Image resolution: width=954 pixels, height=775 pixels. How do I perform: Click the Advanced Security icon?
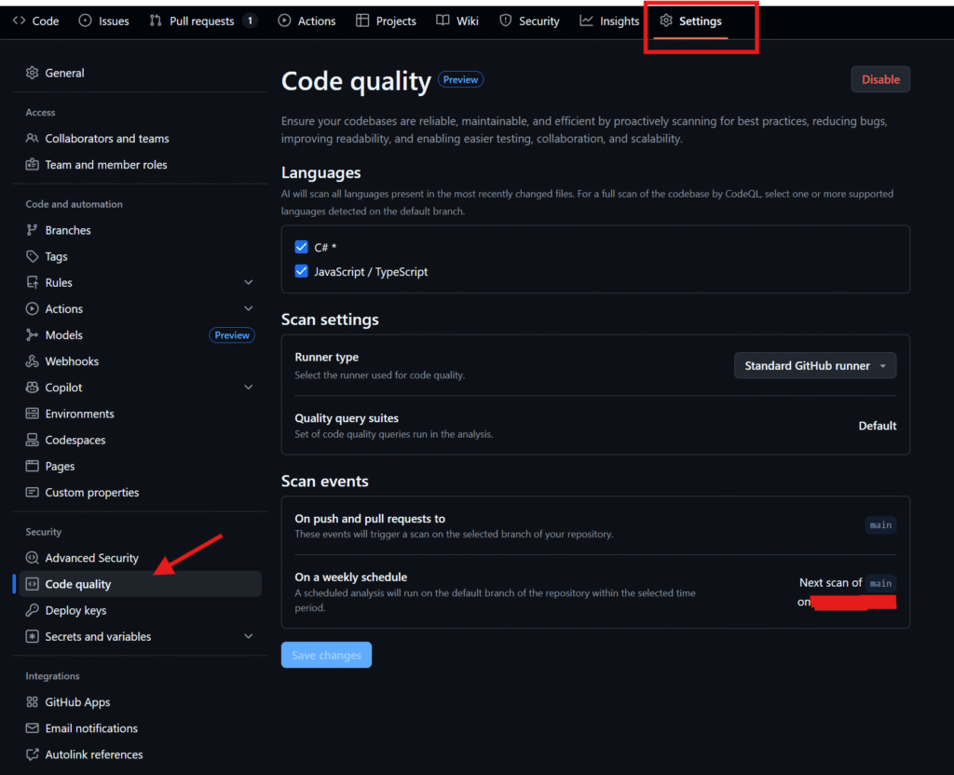[x=33, y=558]
